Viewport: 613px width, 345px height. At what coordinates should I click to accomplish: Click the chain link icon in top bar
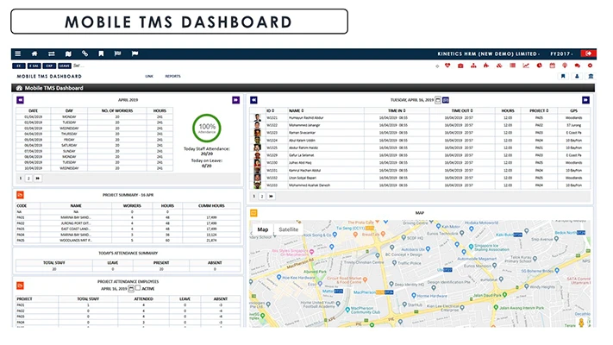tap(84, 53)
